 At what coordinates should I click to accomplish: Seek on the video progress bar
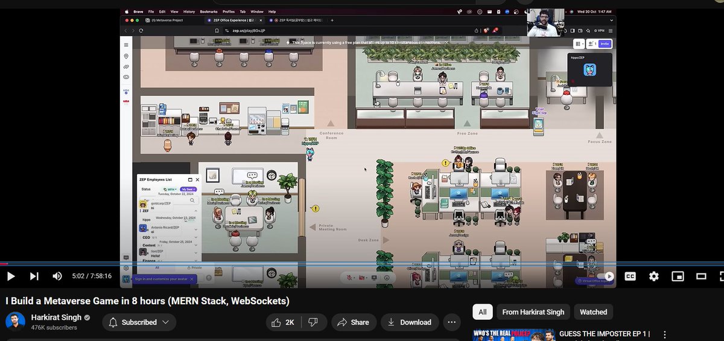[x=362, y=264]
